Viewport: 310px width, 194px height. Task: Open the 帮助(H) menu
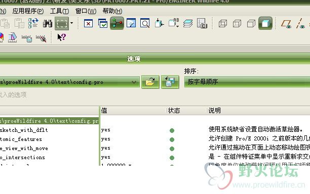(x=112, y=11)
